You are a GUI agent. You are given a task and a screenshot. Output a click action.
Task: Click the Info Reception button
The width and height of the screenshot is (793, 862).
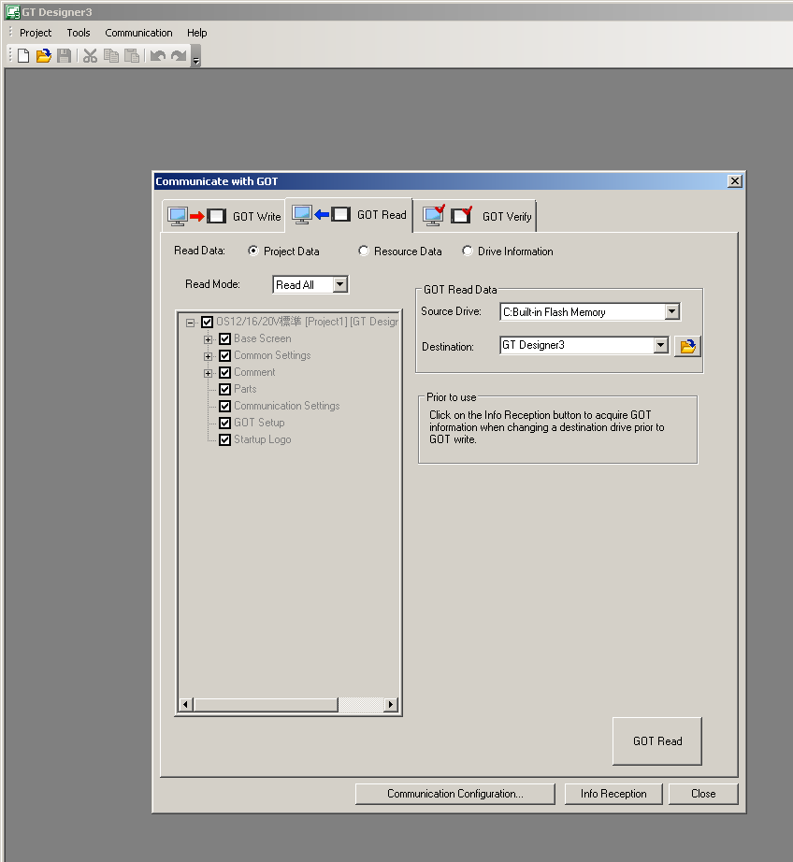(x=613, y=793)
